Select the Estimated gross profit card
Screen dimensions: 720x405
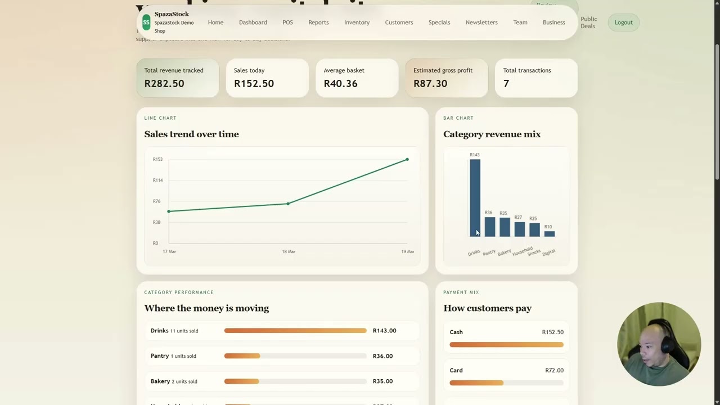pos(447,78)
